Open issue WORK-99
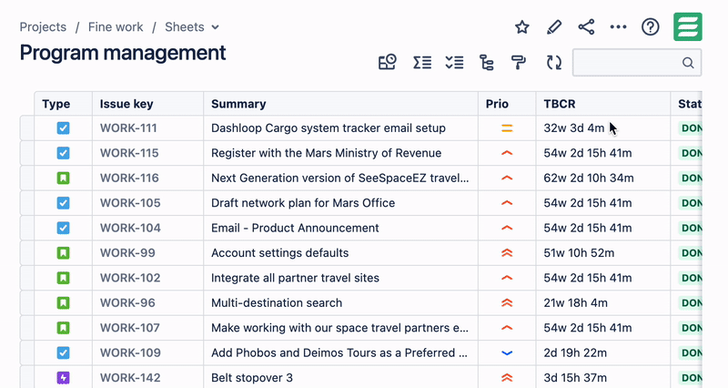 [127, 253]
